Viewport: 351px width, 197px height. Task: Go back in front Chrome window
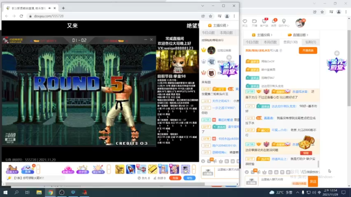[x=7, y=16]
